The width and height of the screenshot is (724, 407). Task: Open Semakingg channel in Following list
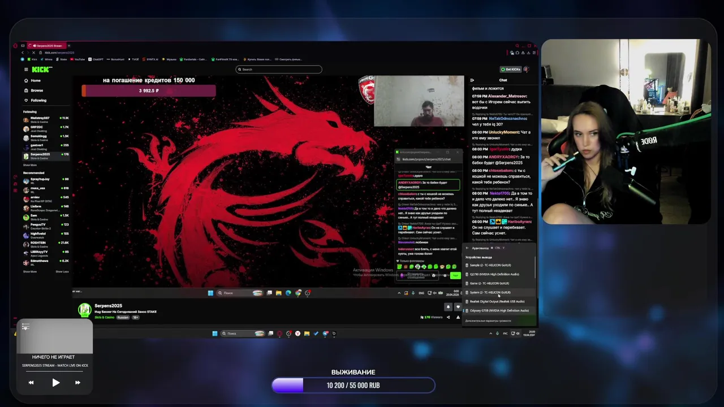[x=46, y=137]
